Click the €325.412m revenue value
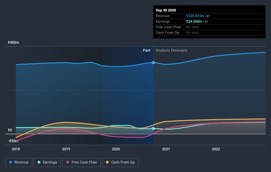Screen dimensions: 271x172 (195, 16)
